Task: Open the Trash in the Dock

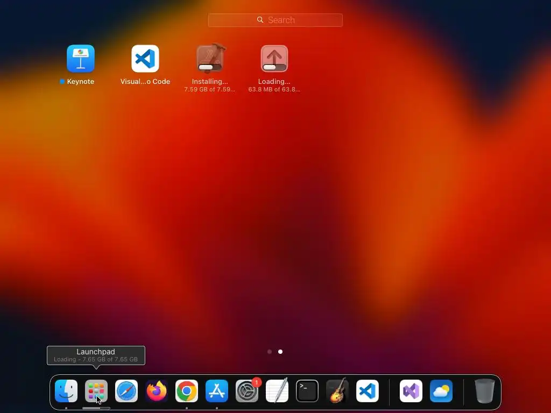Action: (485, 391)
